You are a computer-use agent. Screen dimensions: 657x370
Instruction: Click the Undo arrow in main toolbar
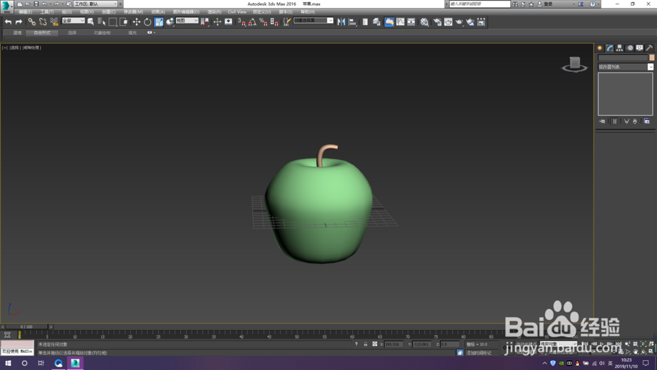click(8, 22)
